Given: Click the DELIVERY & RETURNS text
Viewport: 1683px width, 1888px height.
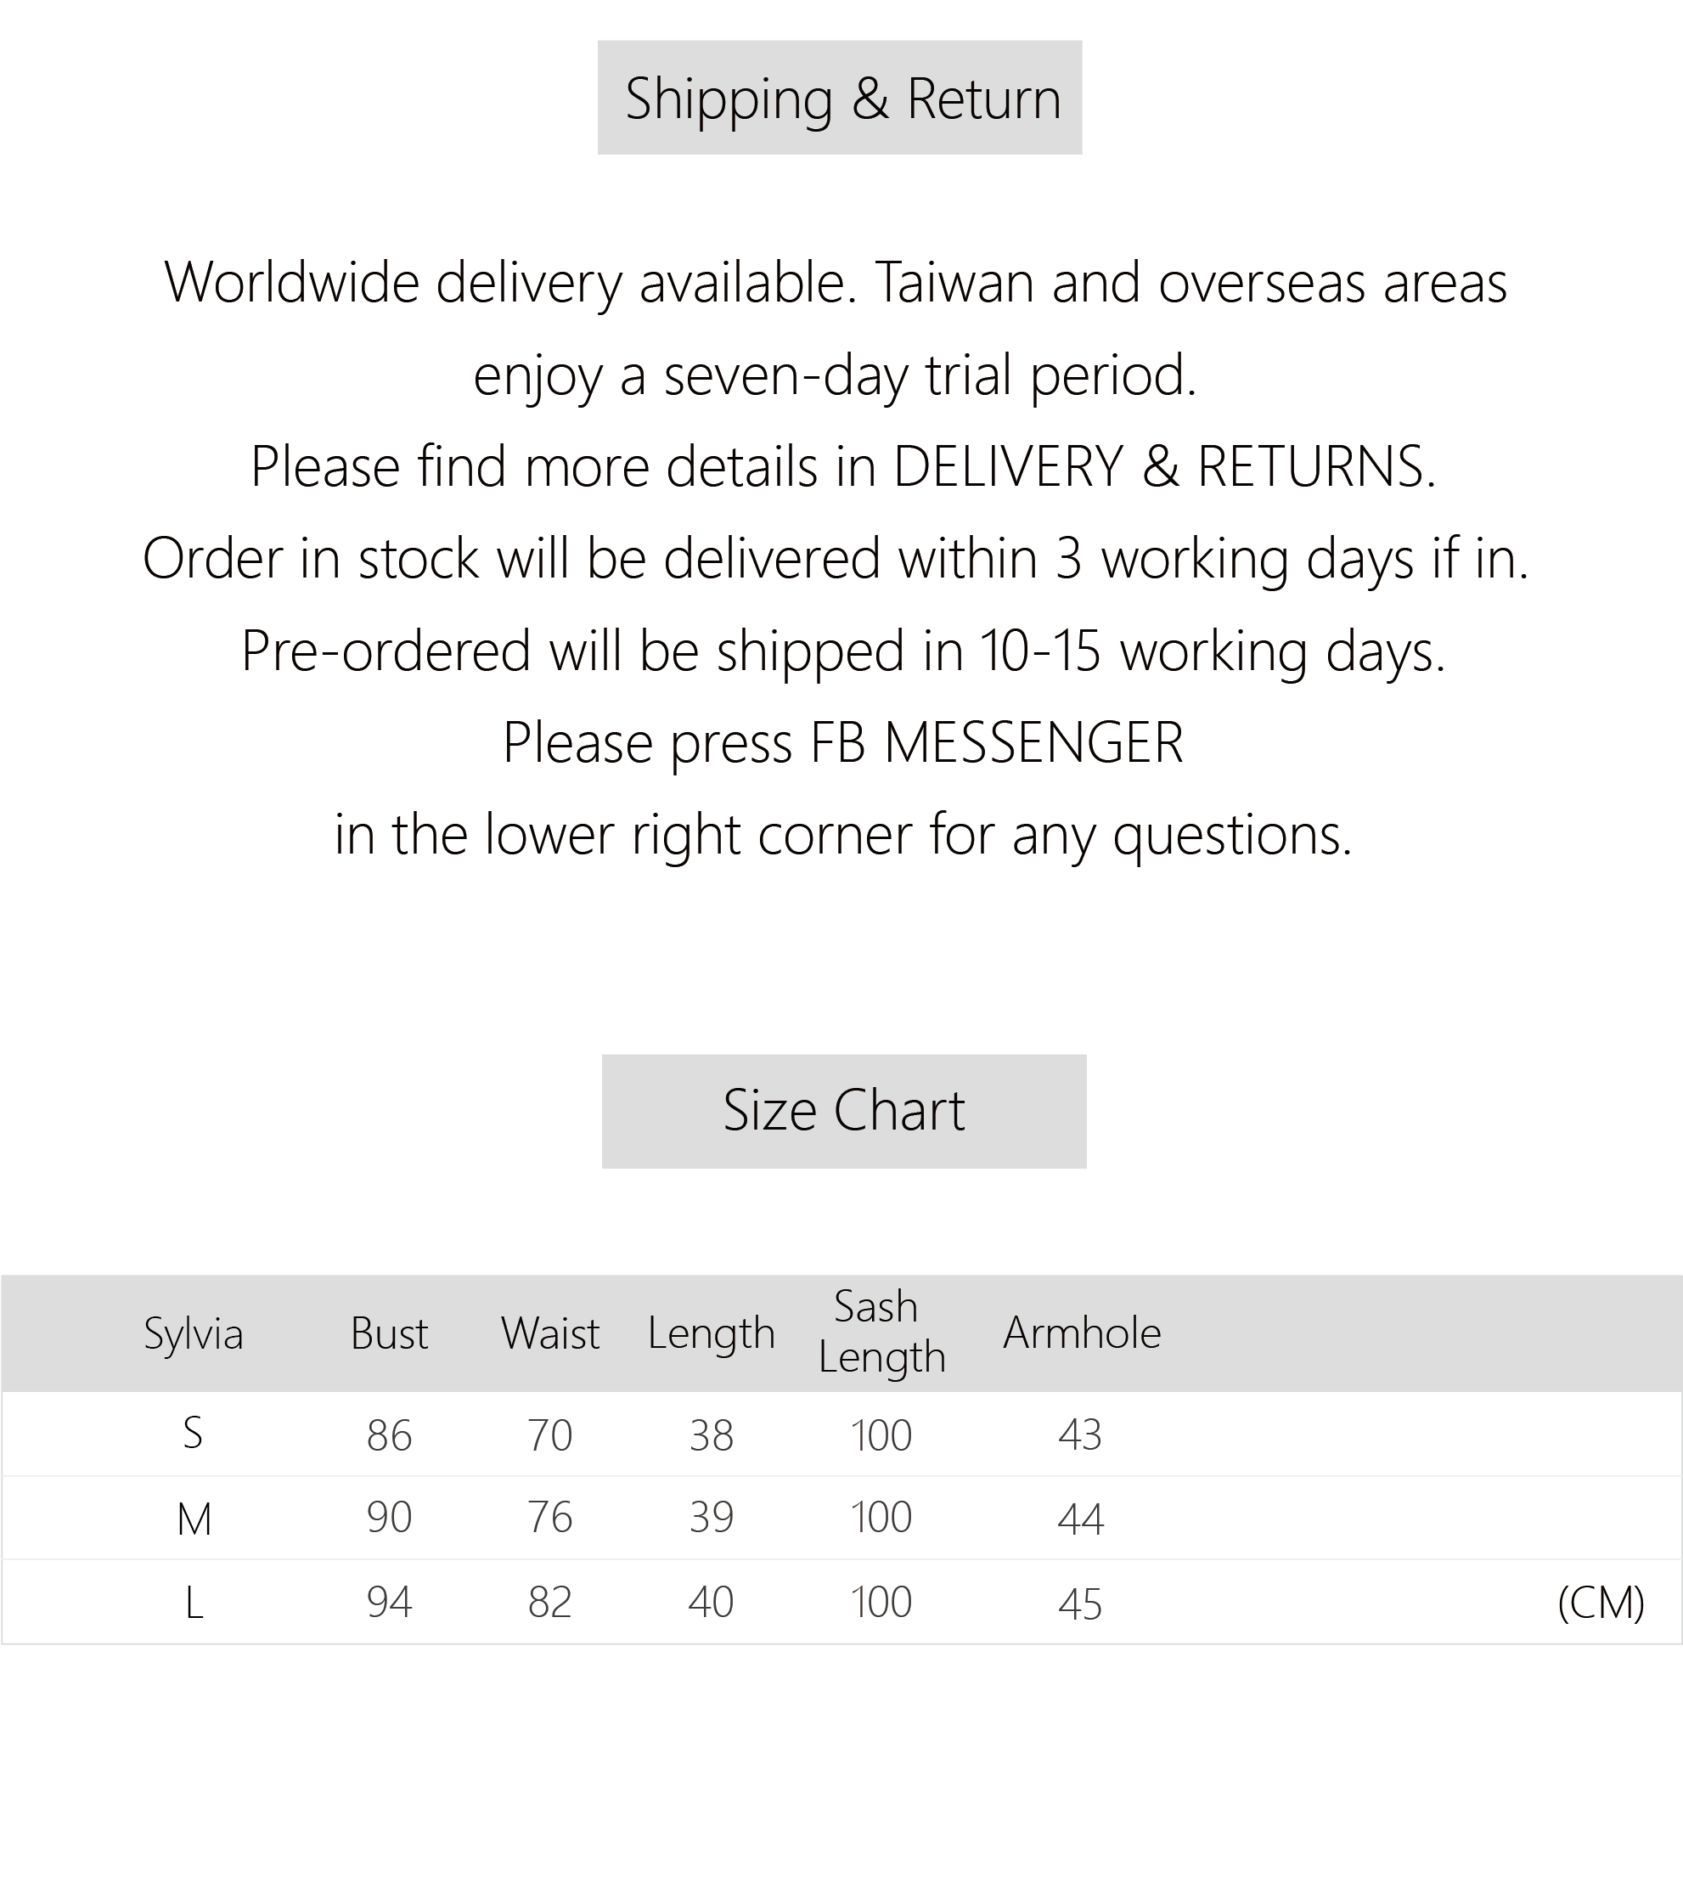Looking at the screenshot, I should click(1164, 466).
